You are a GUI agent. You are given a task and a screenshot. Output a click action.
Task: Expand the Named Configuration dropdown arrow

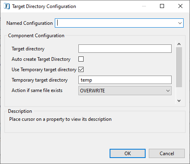click(x=180, y=23)
